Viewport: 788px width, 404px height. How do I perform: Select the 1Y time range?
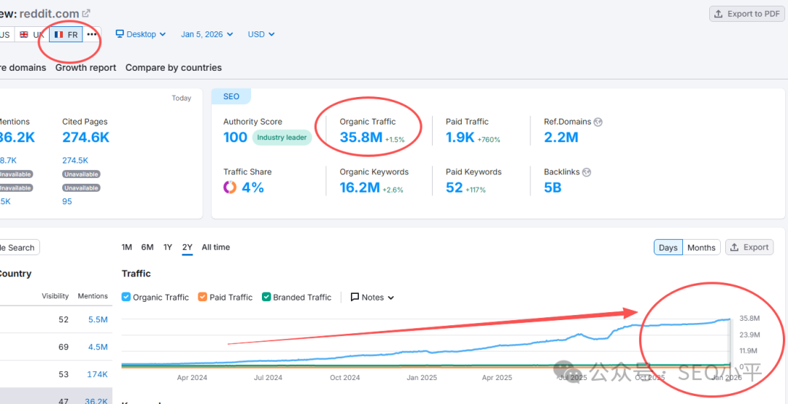click(168, 247)
